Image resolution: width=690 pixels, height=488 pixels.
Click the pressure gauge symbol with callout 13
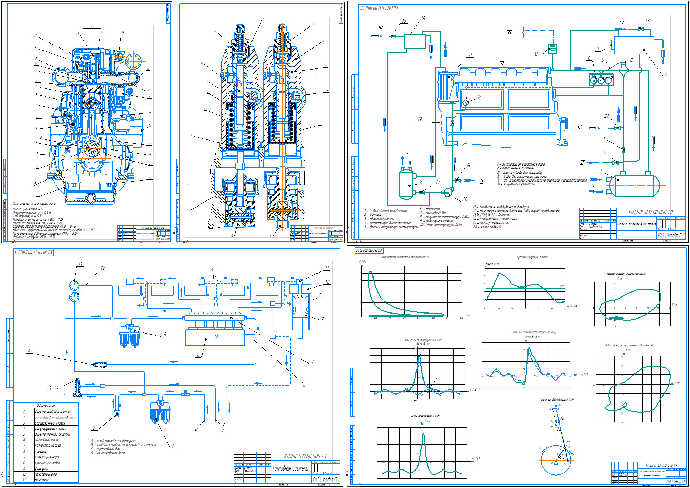[74, 285]
